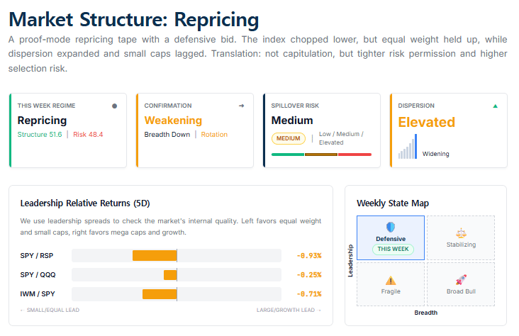This screenshot has width=519, height=336.
Task: Click the gray dot in Regime card
Action: pyautogui.click(x=115, y=106)
